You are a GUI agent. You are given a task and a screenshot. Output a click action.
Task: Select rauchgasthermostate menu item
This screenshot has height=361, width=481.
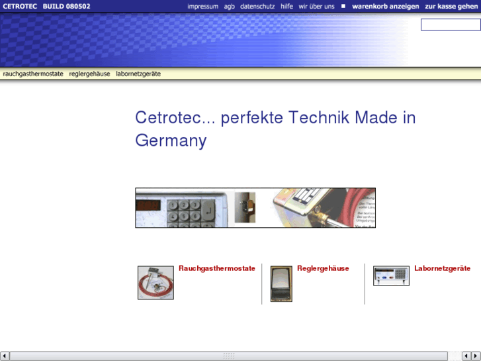tap(33, 74)
